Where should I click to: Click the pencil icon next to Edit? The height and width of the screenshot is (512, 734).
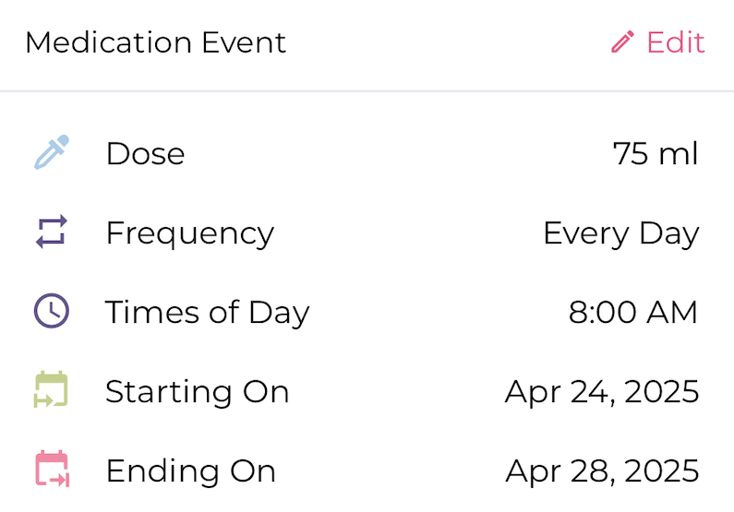pyautogui.click(x=623, y=42)
